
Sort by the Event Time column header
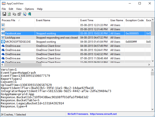[94, 20]
